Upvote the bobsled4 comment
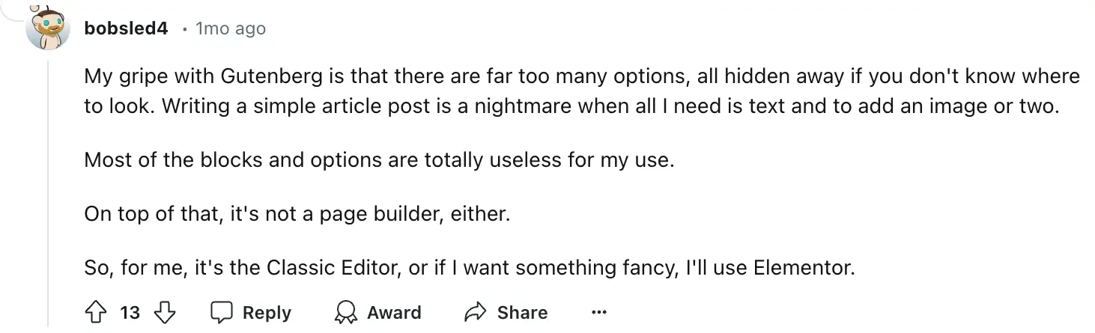The width and height of the screenshot is (1095, 333). coord(97,312)
